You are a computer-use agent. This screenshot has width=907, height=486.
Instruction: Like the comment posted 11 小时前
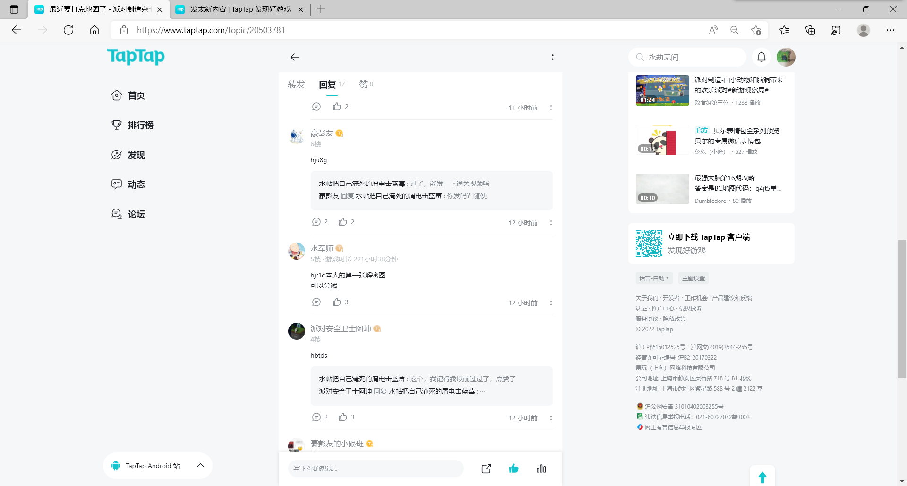point(337,107)
